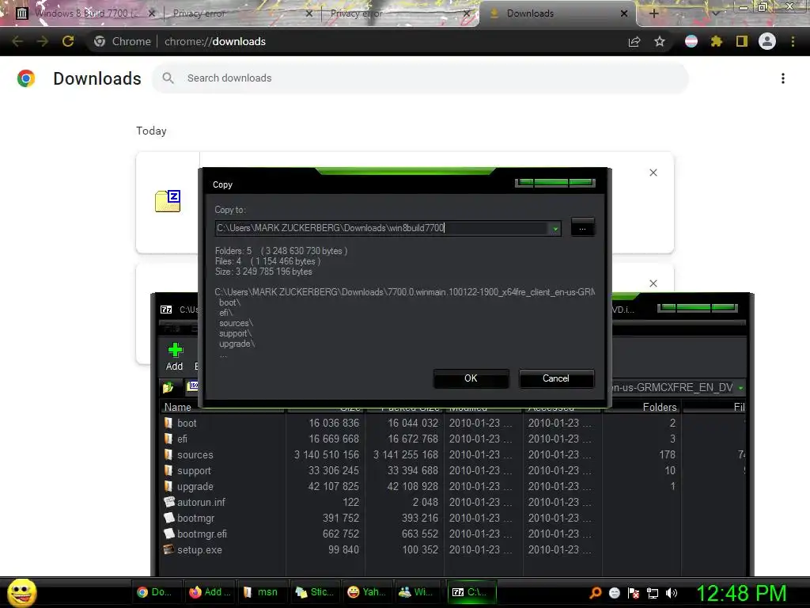Select autorun.inf in 7-Zip list
810x608 pixels.
point(201,503)
